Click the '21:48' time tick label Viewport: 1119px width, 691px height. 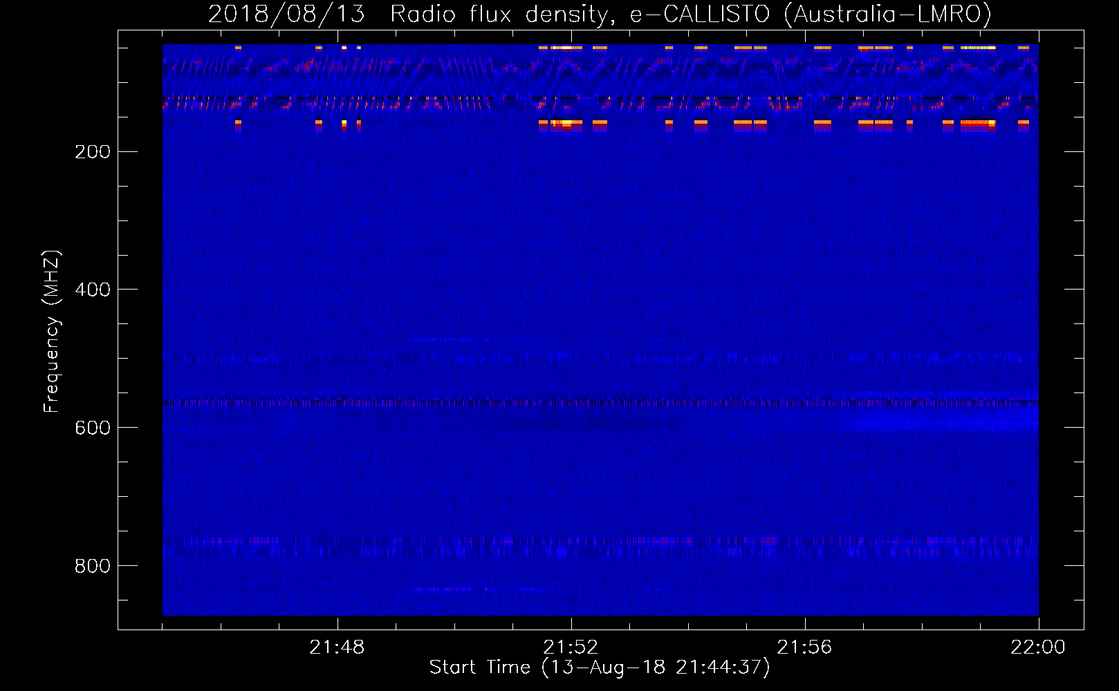[337, 647]
